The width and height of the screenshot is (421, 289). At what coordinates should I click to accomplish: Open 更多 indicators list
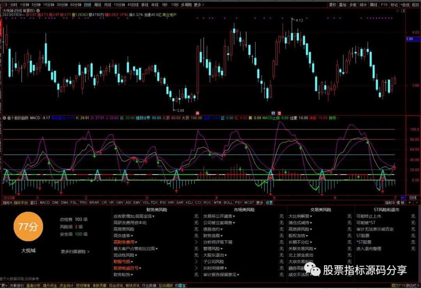point(260,203)
